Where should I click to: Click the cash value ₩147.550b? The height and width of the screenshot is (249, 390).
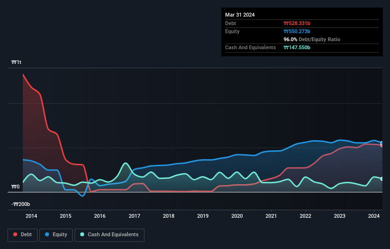pyautogui.click(x=297, y=47)
